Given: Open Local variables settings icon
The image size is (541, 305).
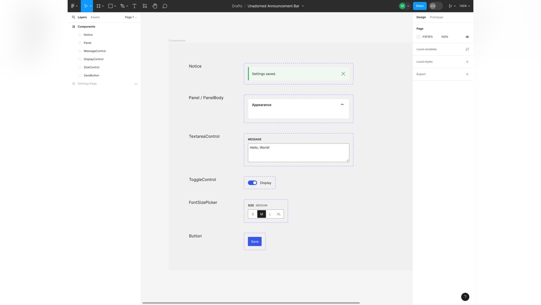Looking at the screenshot, I should pyautogui.click(x=467, y=49).
